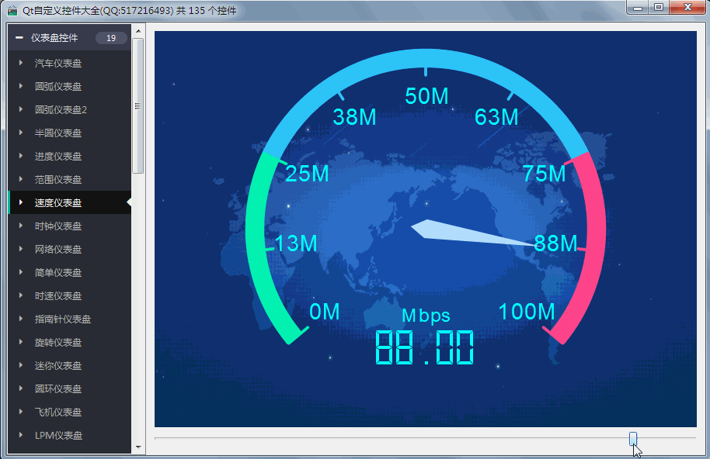Click the 19 count badge
Image resolution: width=710 pixels, height=459 pixels.
[x=111, y=38]
